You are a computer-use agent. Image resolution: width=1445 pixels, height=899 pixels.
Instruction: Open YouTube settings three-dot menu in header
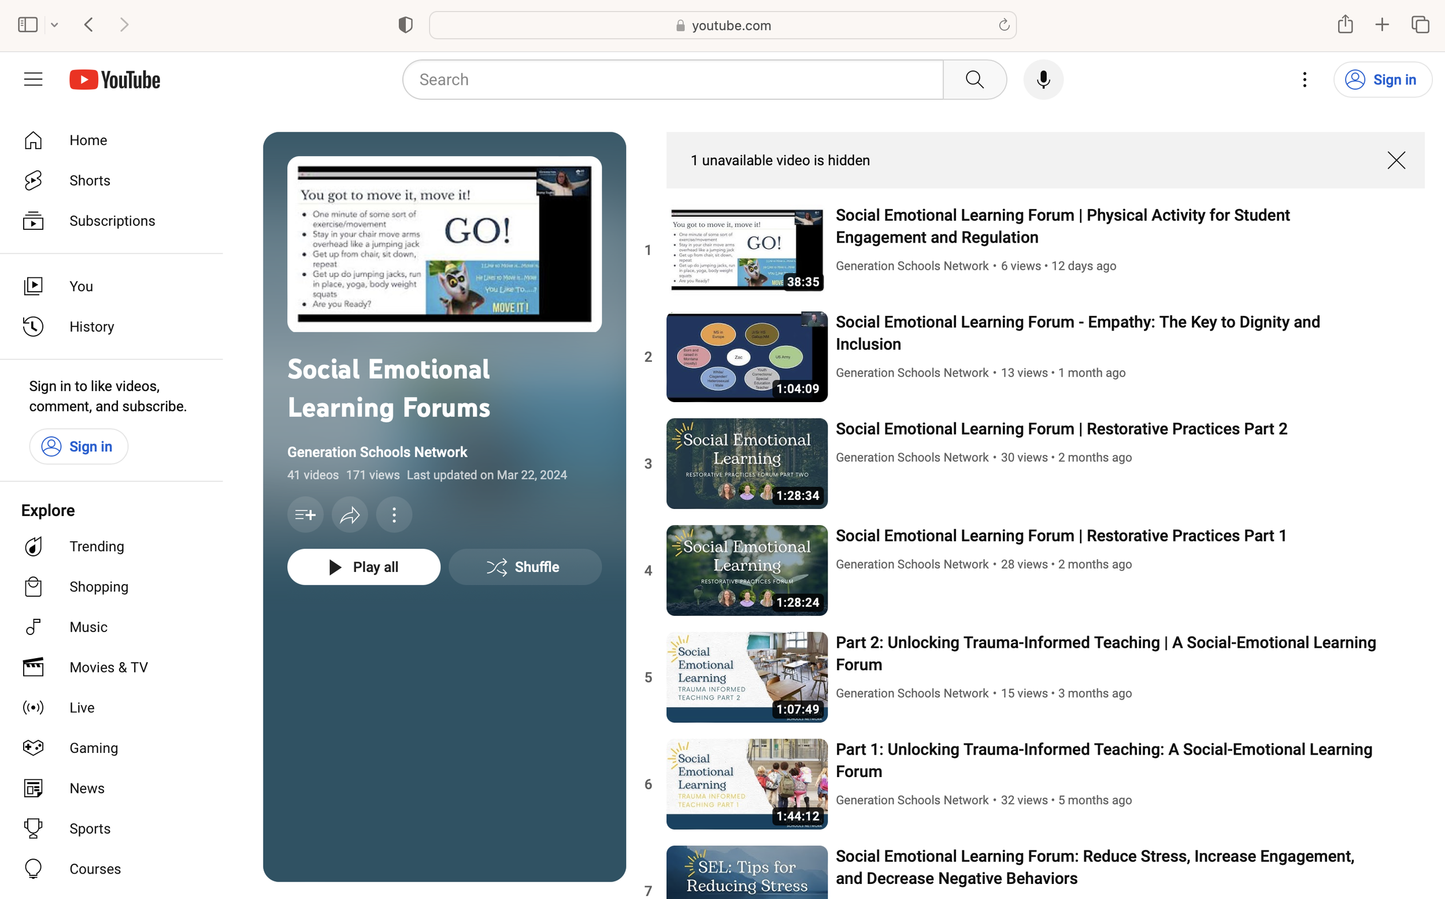(x=1304, y=80)
